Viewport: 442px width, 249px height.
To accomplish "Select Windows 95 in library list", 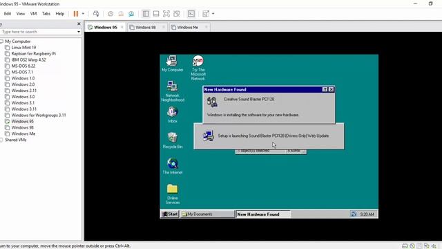I will coord(23,122).
